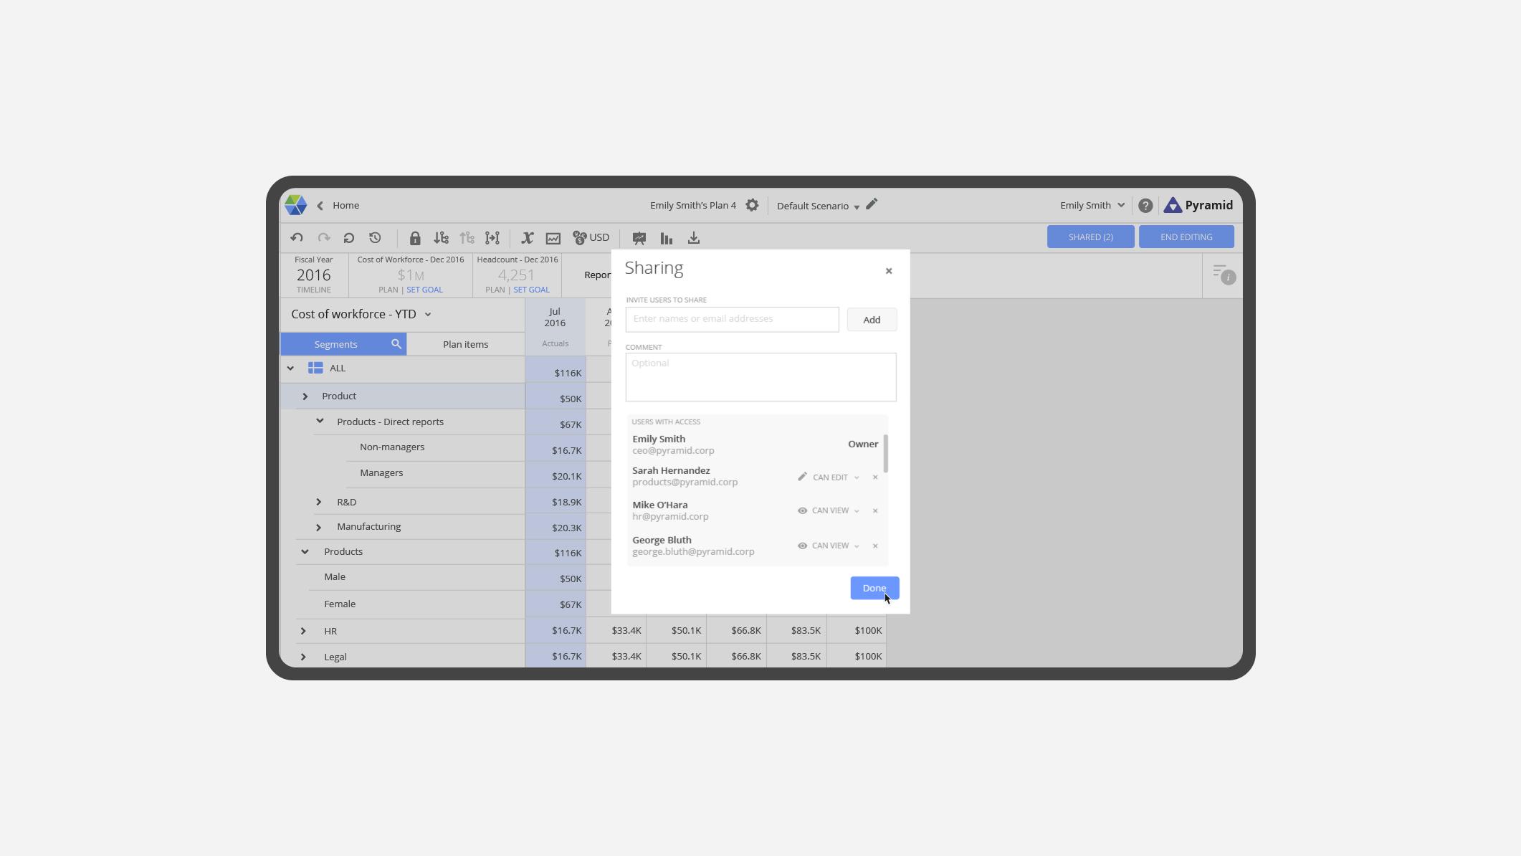Click the bar chart icon in the toolbar

666,237
